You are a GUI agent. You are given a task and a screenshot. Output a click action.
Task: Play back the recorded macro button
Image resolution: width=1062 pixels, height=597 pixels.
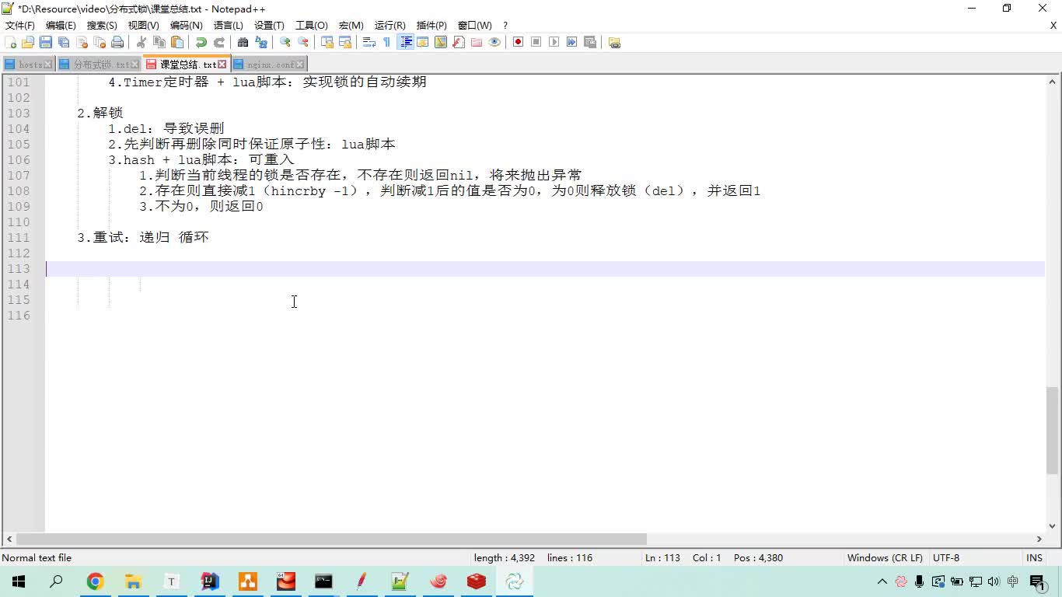(x=554, y=42)
